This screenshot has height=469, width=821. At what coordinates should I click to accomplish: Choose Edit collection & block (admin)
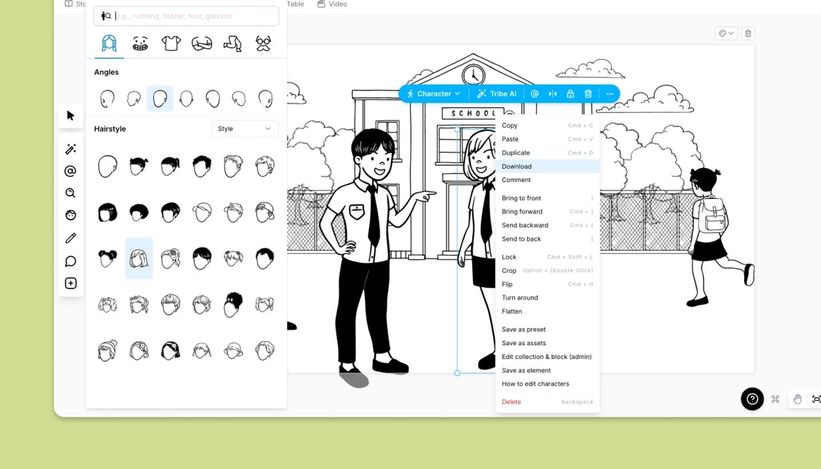547,357
